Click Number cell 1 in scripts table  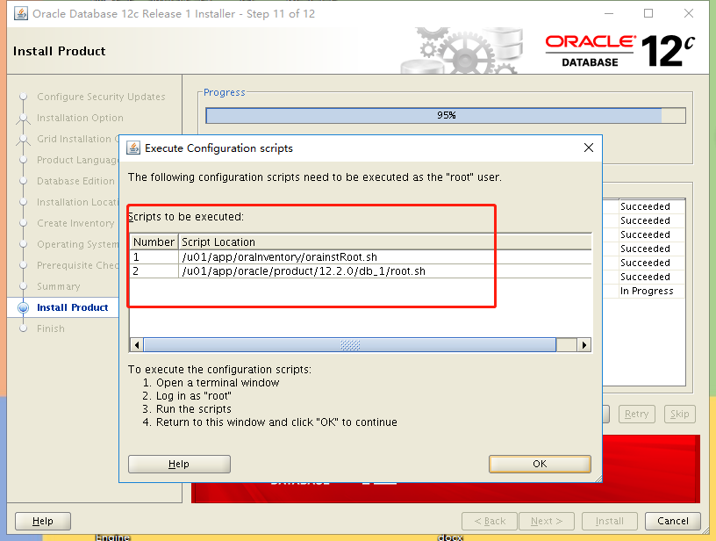pos(154,256)
